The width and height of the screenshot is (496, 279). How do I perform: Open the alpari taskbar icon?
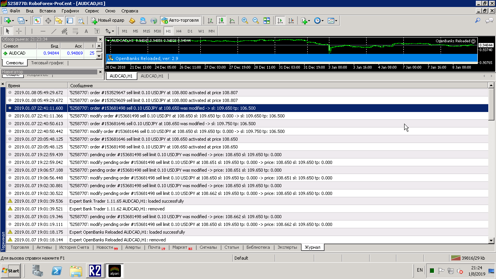pos(114,271)
